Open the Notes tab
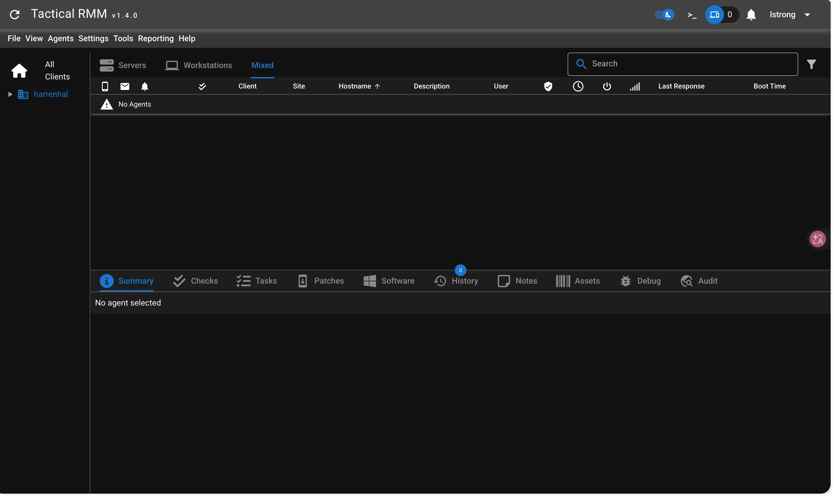Image resolution: width=833 pixels, height=496 pixels. pos(518,281)
